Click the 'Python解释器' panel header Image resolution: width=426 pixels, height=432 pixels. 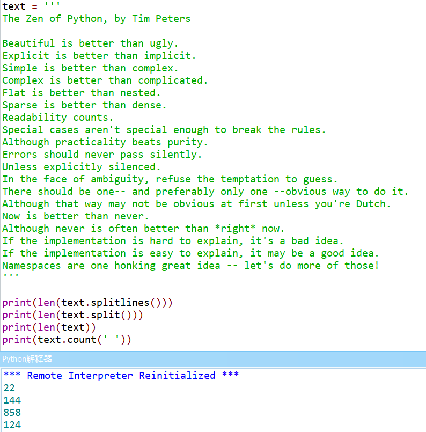(x=213, y=359)
